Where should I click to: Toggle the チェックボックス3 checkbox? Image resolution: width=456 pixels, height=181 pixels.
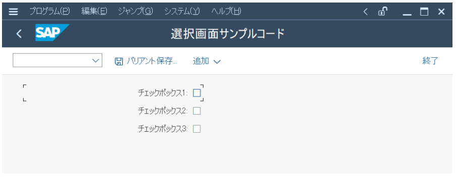[x=197, y=129]
